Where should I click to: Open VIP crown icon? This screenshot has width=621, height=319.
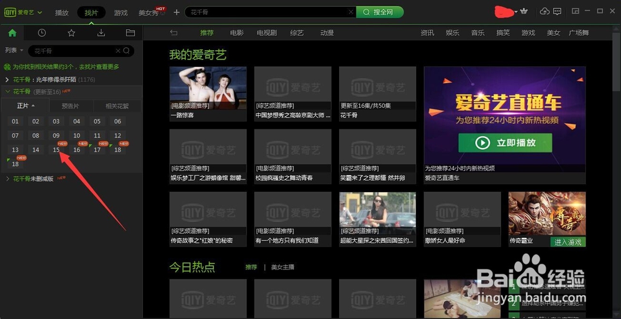(x=524, y=11)
